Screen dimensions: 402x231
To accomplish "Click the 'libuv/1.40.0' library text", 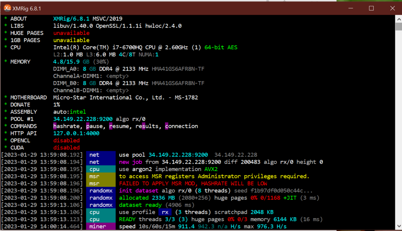I will (x=73, y=26).
